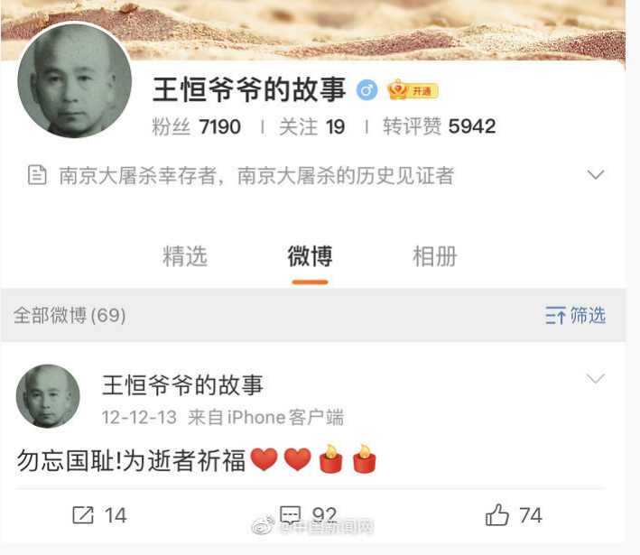Open the comments bubble icon

pyautogui.click(x=290, y=515)
